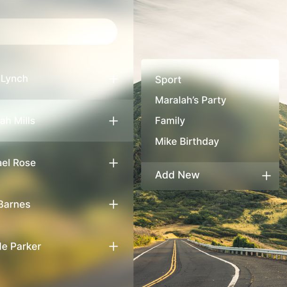Click the plus icon beside Add New

point(266,175)
